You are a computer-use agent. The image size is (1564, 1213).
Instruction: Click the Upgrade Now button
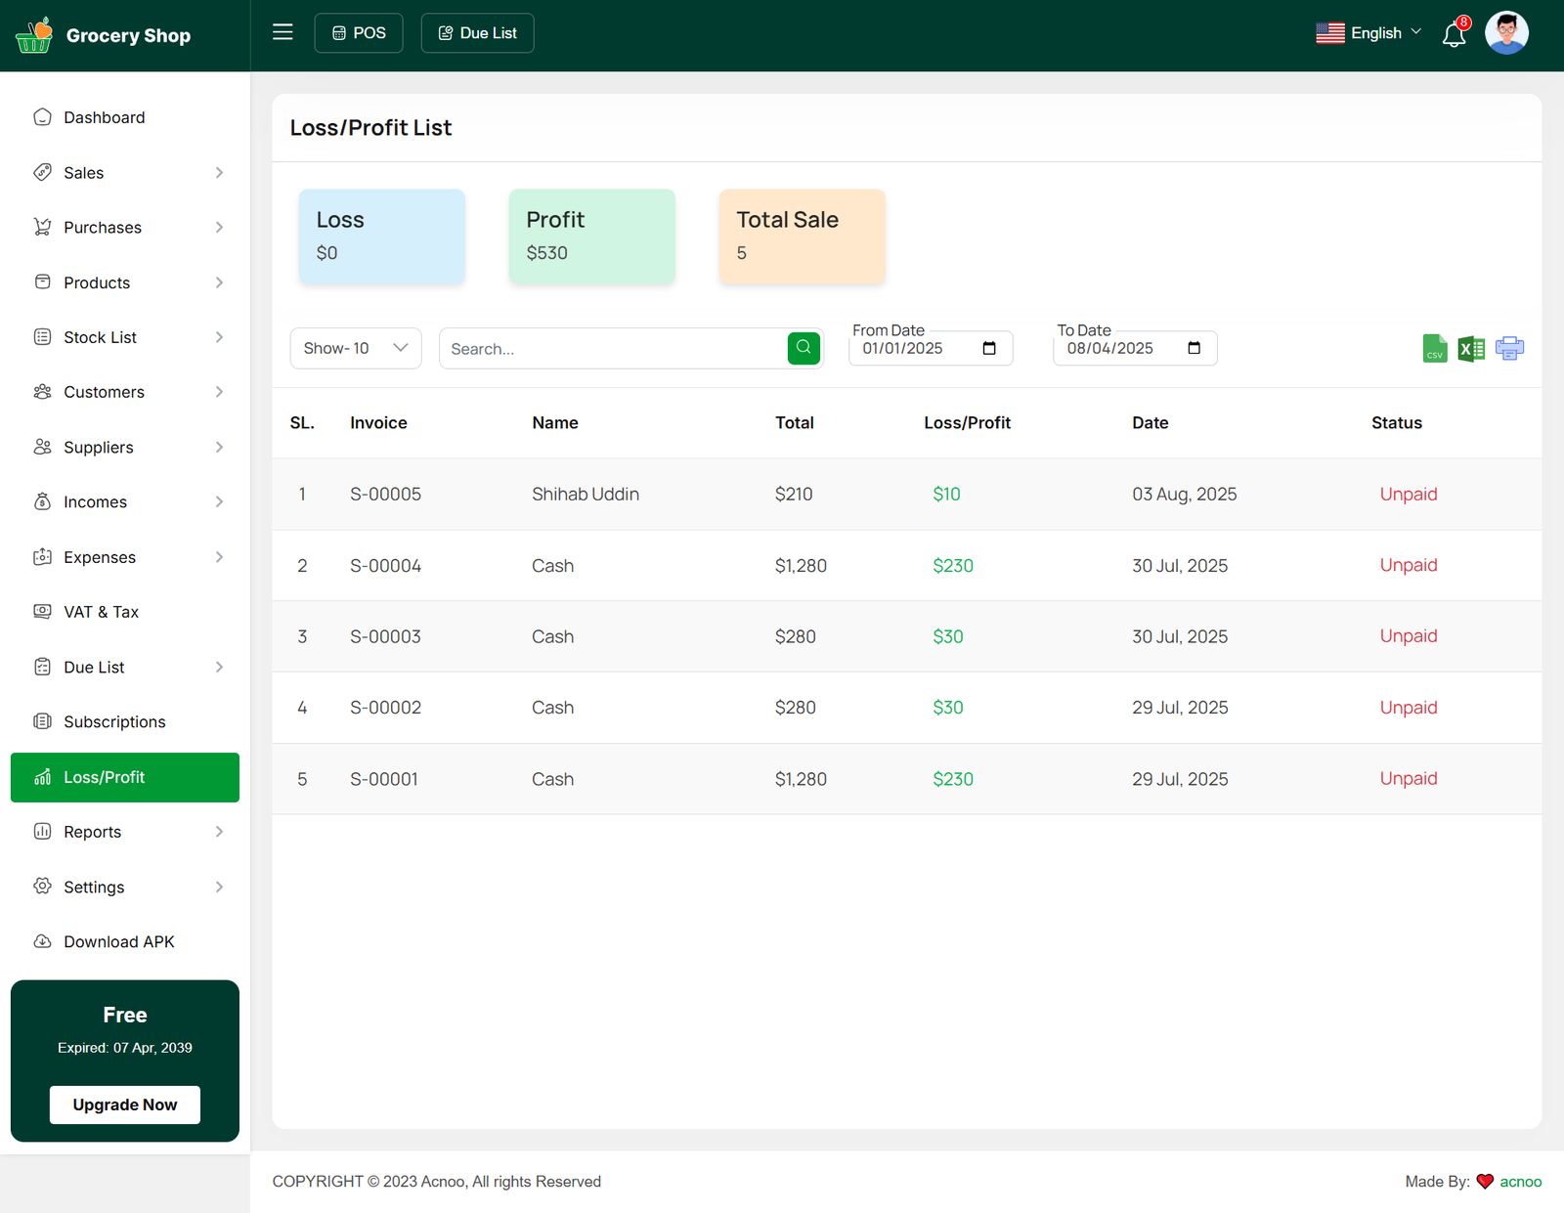pos(125,1105)
